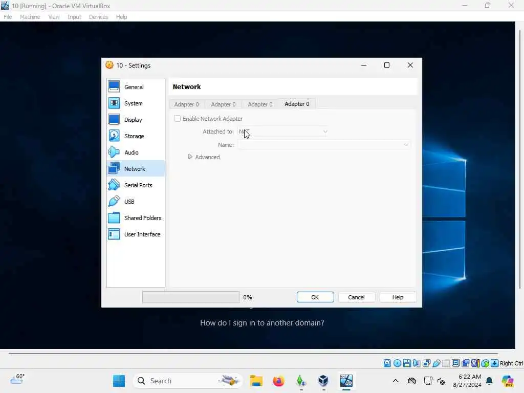The height and width of the screenshot is (393, 524).
Task: Click display monitor status bar icon
Action: (455, 363)
